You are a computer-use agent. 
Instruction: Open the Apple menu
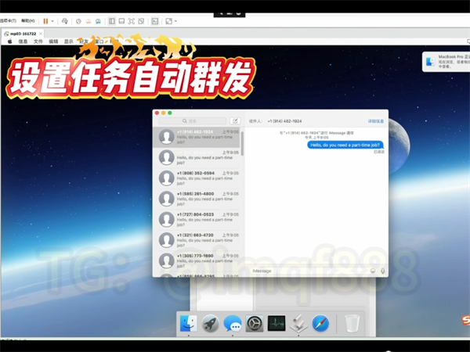click(x=9, y=41)
